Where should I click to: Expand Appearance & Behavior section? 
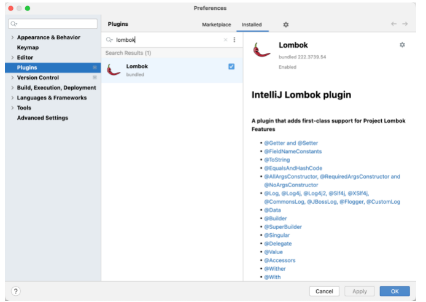[12, 37]
